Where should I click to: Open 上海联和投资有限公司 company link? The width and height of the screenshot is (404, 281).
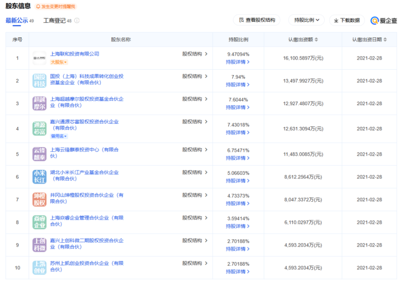click(x=74, y=54)
